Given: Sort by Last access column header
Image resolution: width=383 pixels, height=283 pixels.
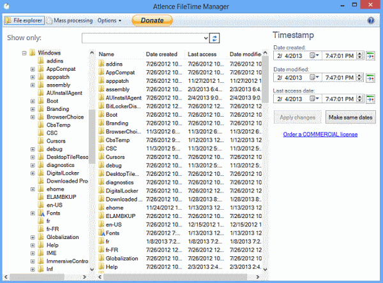Looking at the screenshot, I should pos(206,54).
